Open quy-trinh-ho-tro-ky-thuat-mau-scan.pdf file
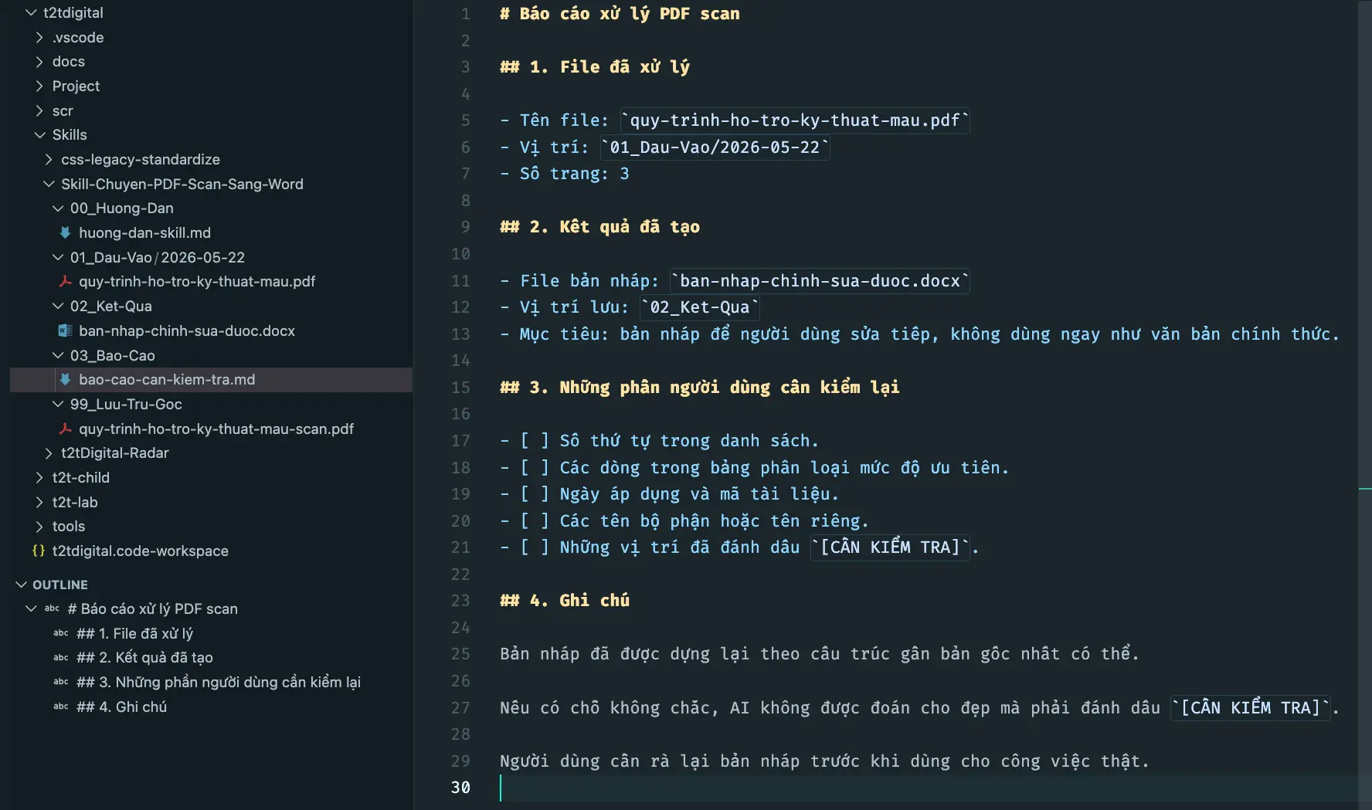1372x810 pixels. pos(216,429)
